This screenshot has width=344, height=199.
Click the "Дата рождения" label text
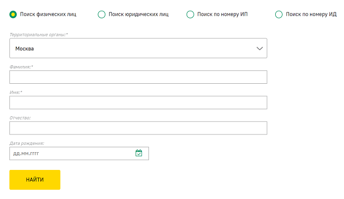[27, 143]
